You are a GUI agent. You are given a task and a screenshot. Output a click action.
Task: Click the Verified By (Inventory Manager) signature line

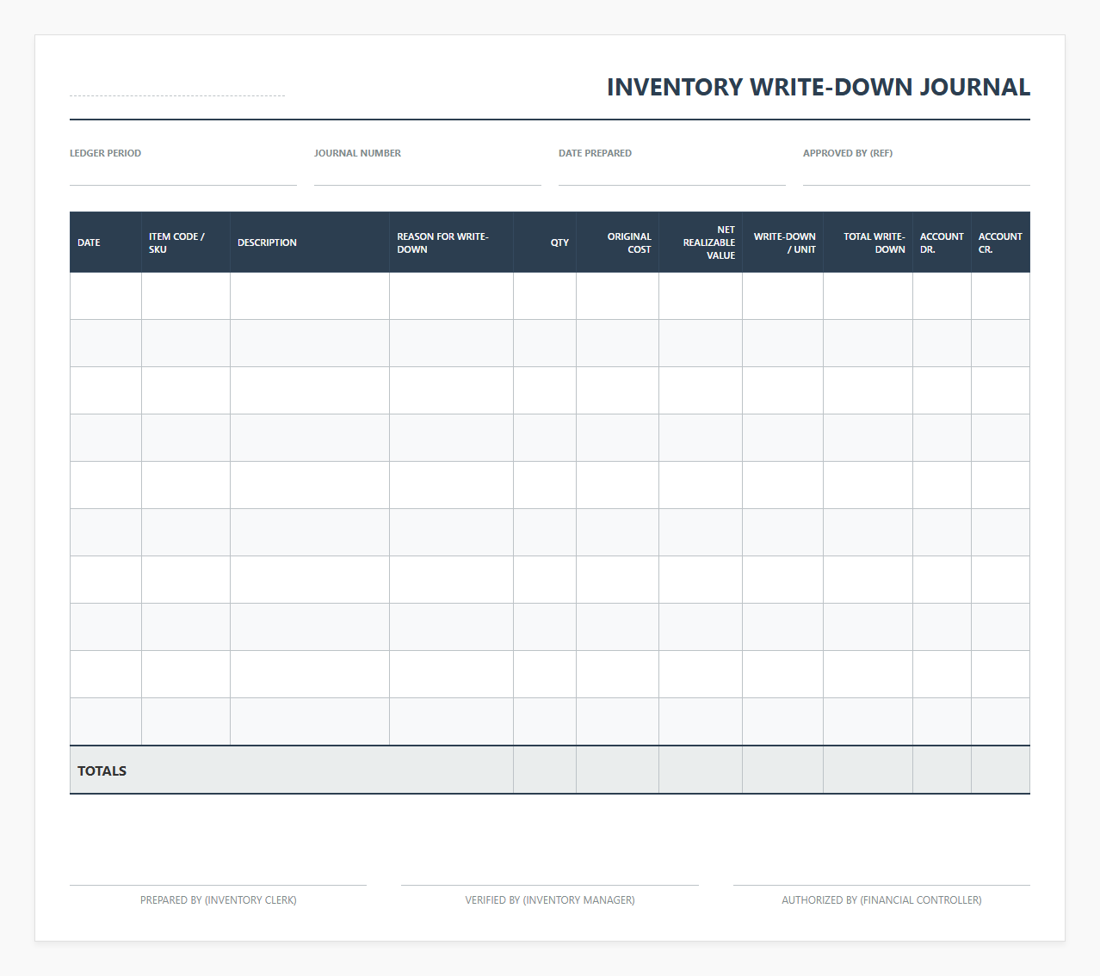[x=550, y=885]
